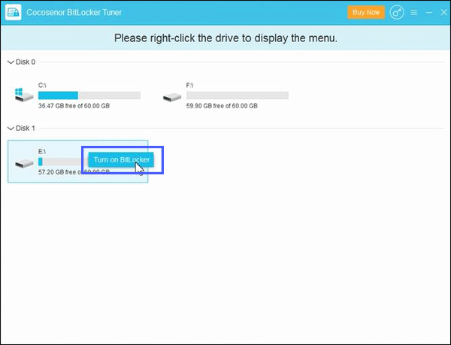Select the C:\ Windows system drive icon
451x345 pixels.
click(x=24, y=95)
